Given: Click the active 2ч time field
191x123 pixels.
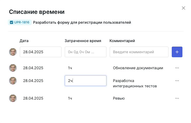Looking at the screenshot, I should [85, 81].
